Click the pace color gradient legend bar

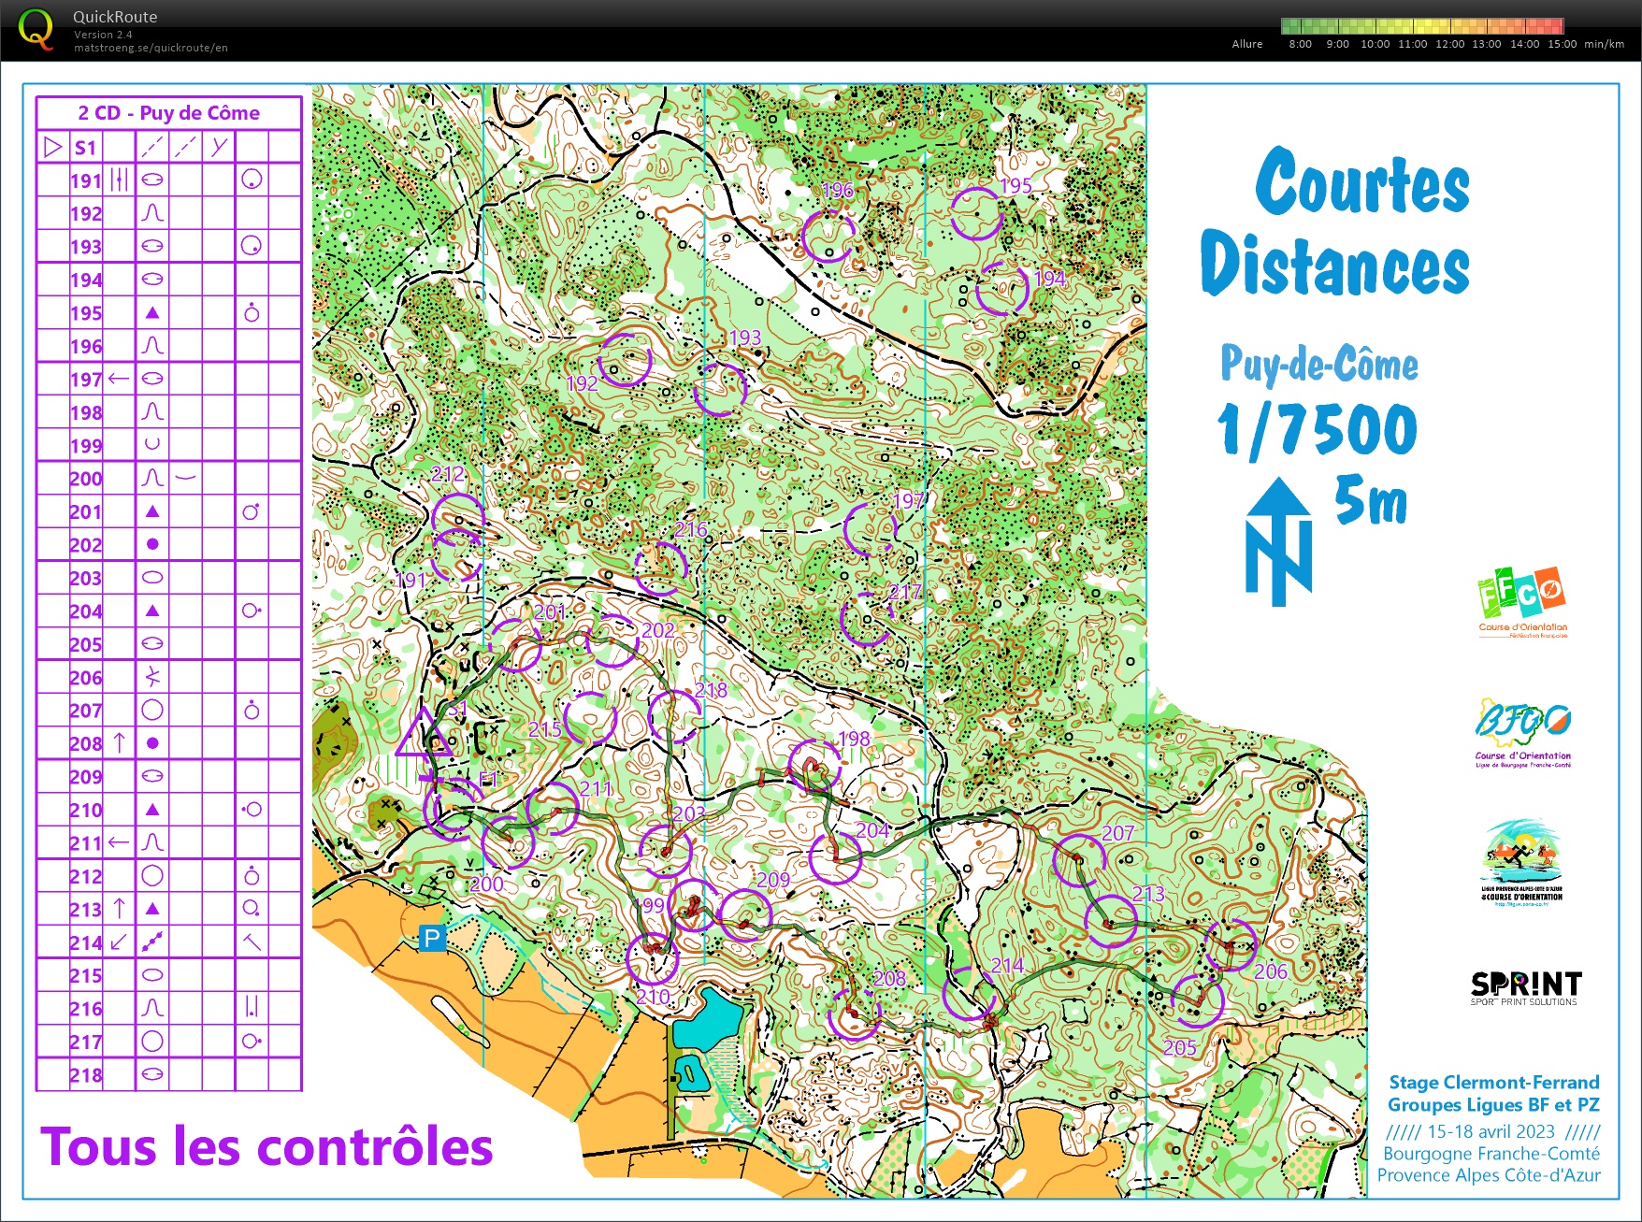click(1422, 26)
